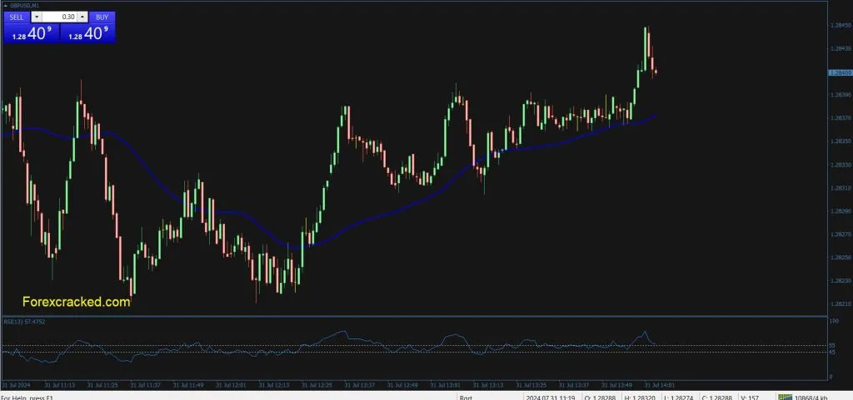
Task: Click the highlighted current price tag on scale
Action: [841, 72]
